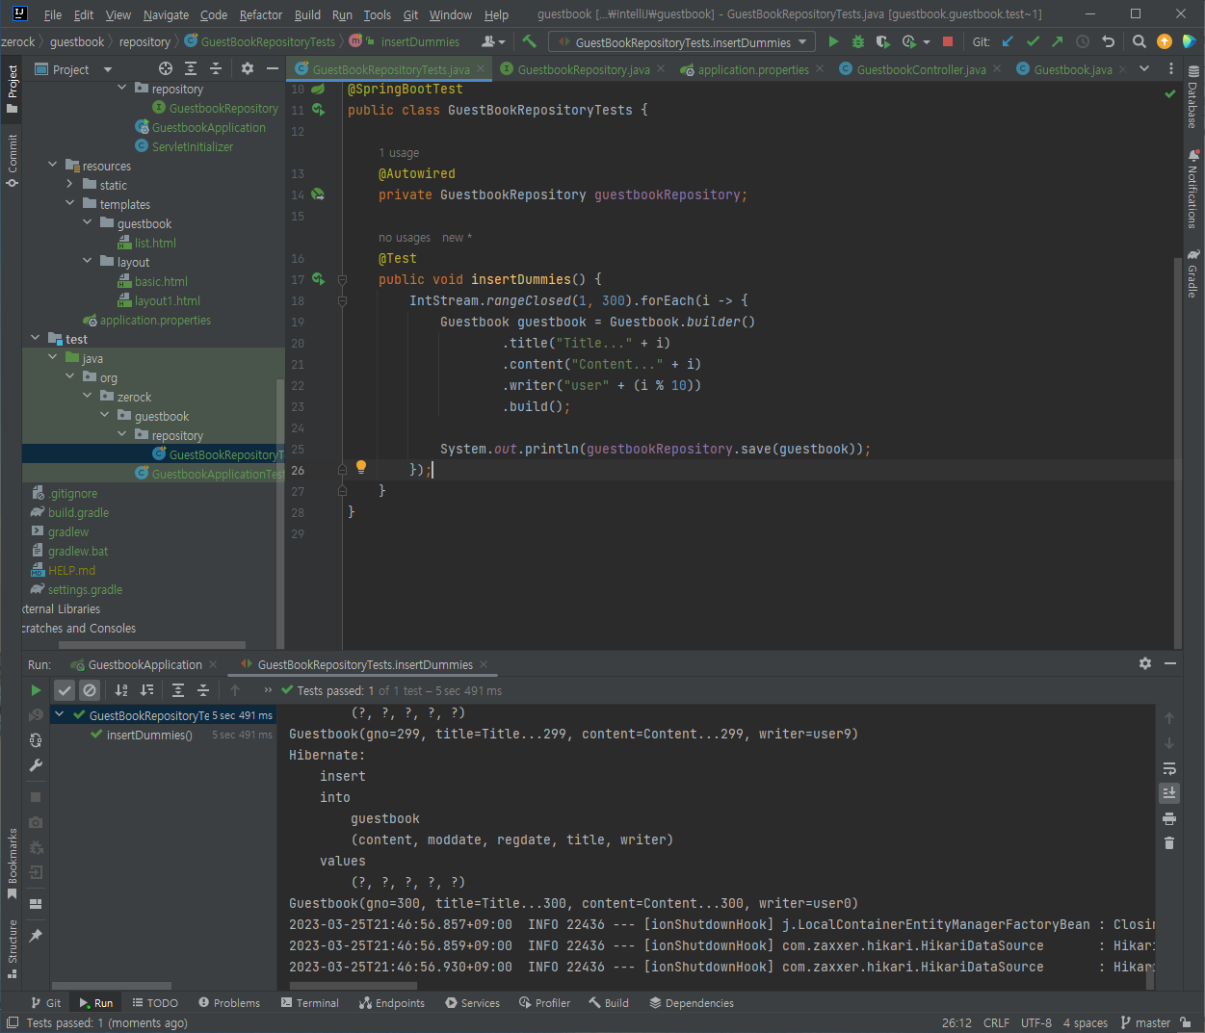Open Services tool window
The image size is (1205, 1033).
coord(472,1002)
